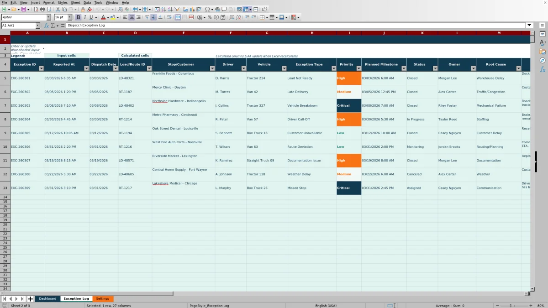The height and width of the screenshot is (308, 548).
Task: Click the Merge and Center Cells icon
Action: click(178, 17)
